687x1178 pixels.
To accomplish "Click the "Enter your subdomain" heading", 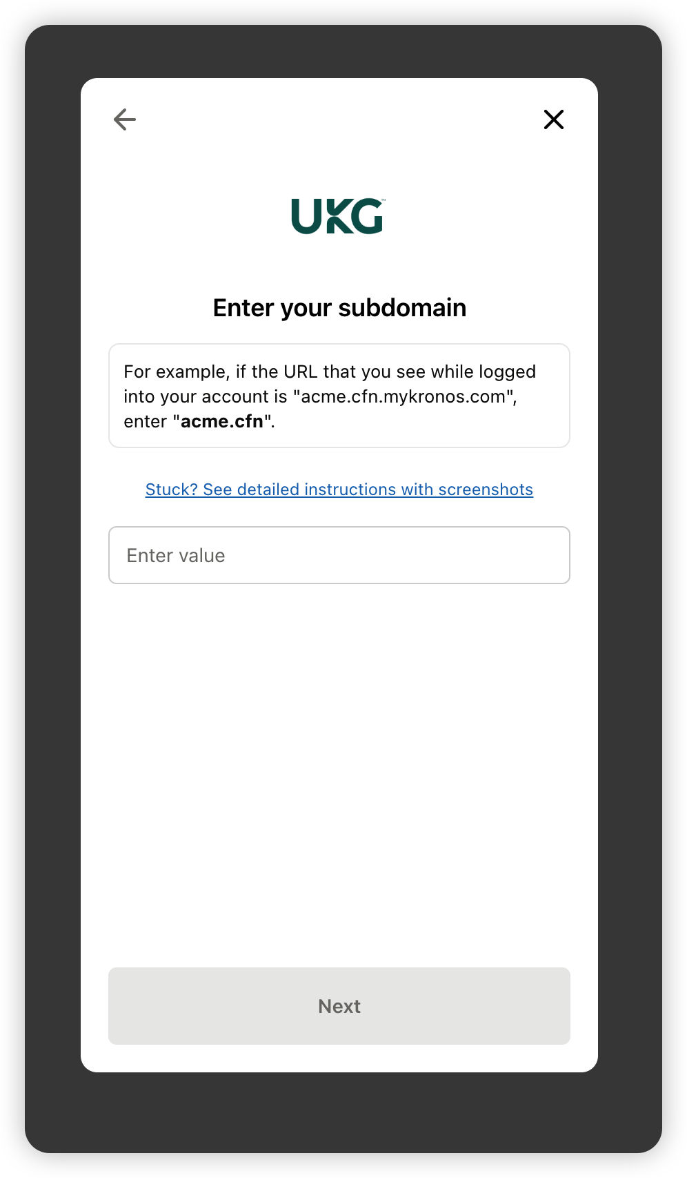I will click(339, 308).
